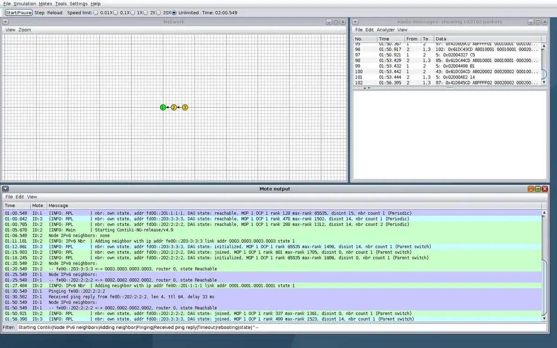The width and height of the screenshot is (557, 348).
Task: Expand Radio messages split pane down arrow
Action: (x=369, y=88)
